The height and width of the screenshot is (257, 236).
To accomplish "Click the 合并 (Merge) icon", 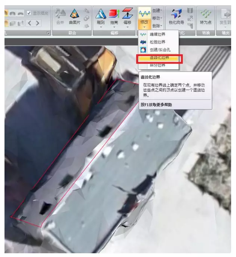I will click(61, 16).
